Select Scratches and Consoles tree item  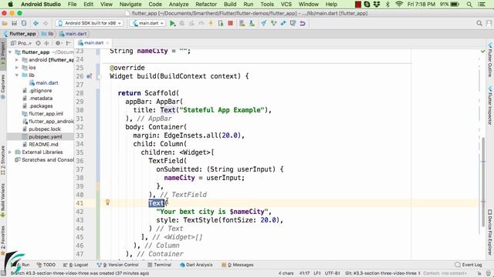pyautogui.click(x=45, y=160)
